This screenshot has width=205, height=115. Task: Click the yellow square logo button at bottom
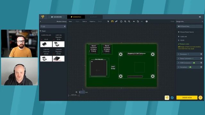[x=167, y=97]
